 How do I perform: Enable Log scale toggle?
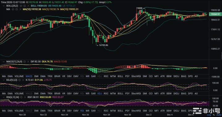[209, 115]
